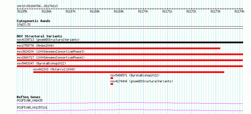Click the PCGF5|NM_001257101 gene label
Viewport: 251px width, 114px height.
pos(32,107)
